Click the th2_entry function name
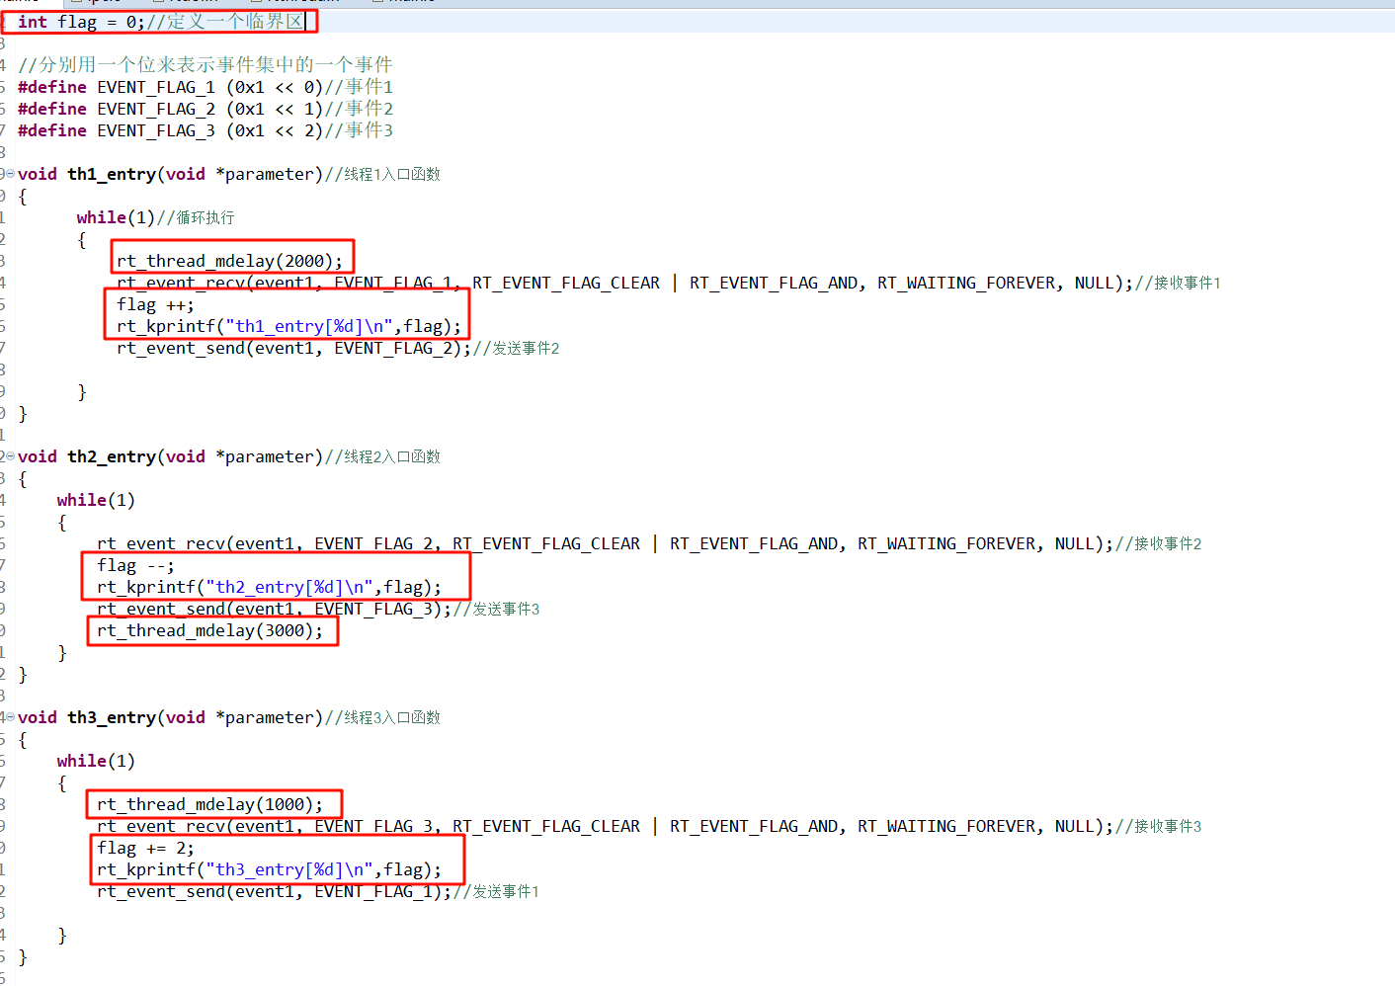Image resolution: width=1395 pixels, height=986 pixels. click(112, 456)
